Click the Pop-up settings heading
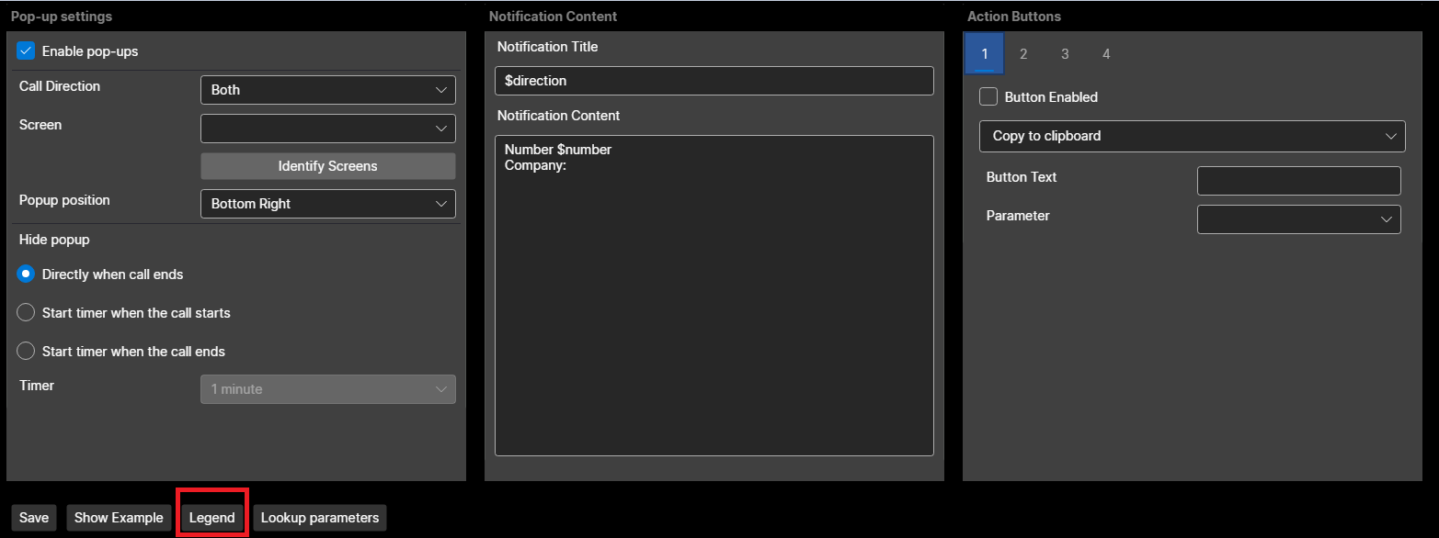The image size is (1439, 538). coord(61,17)
